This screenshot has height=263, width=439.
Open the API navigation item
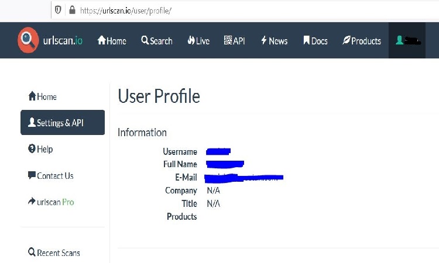(x=235, y=41)
